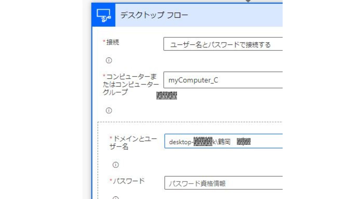Click the info icon below コンピューターグループ
The image size is (354, 199).
109,111
